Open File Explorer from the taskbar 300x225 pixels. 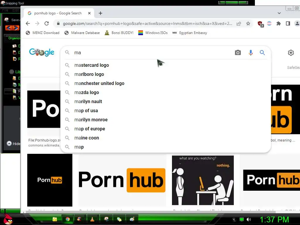click(x=55, y=219)
